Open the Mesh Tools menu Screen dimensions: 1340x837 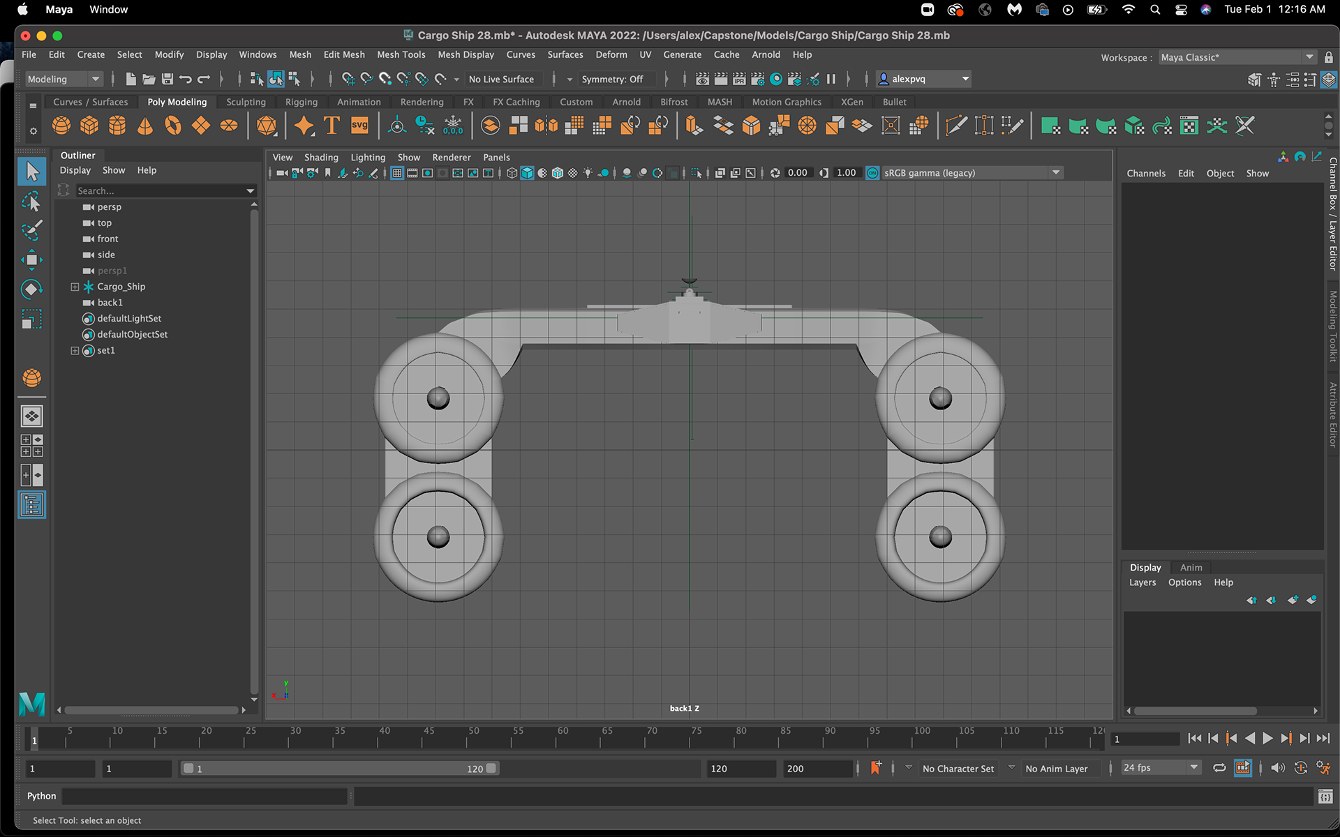tap(401, 54)
